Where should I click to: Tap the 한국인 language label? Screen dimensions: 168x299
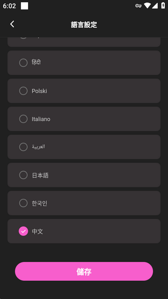tap(39, 203)
